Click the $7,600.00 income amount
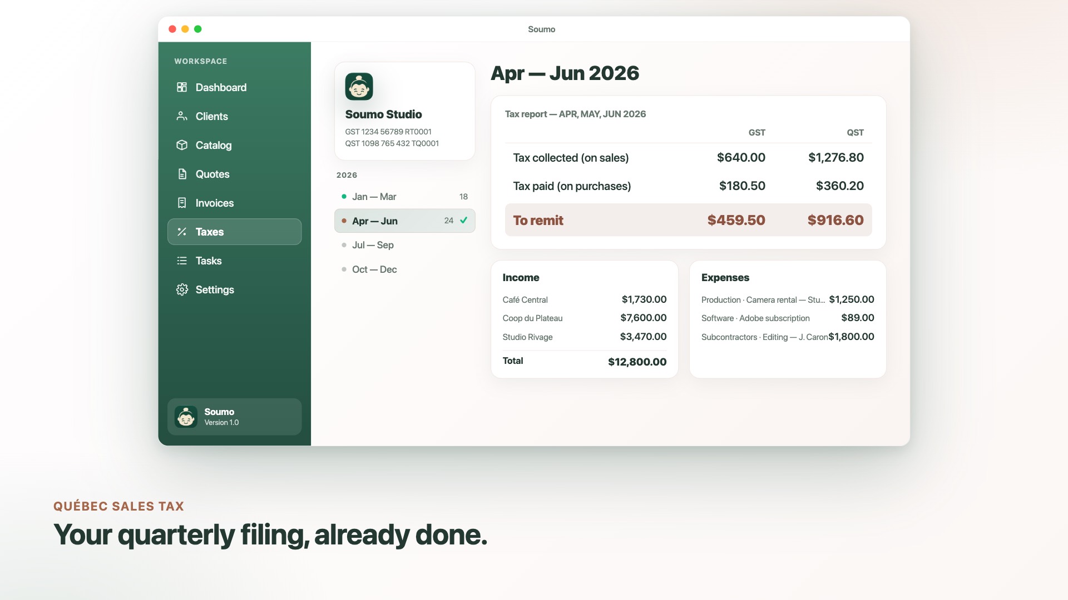1068x600 pixels. (643, 318)
